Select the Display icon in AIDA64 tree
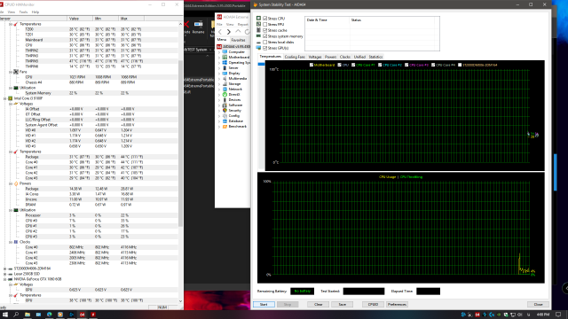This screenshot has height=319, width=568. (x=225, y=74)
